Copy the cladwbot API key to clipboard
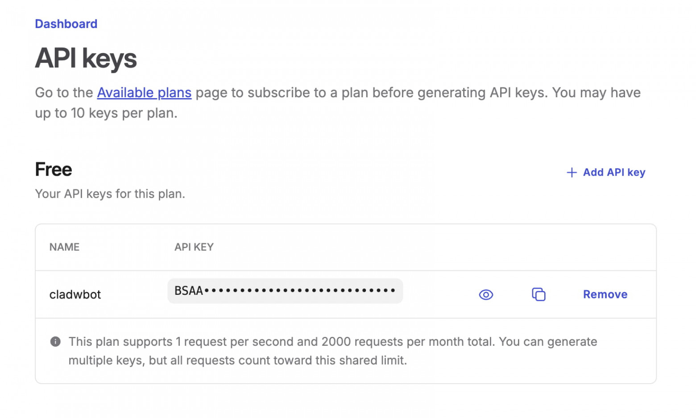Viewport: 696px width, 418px height. (x=538, y=294)
